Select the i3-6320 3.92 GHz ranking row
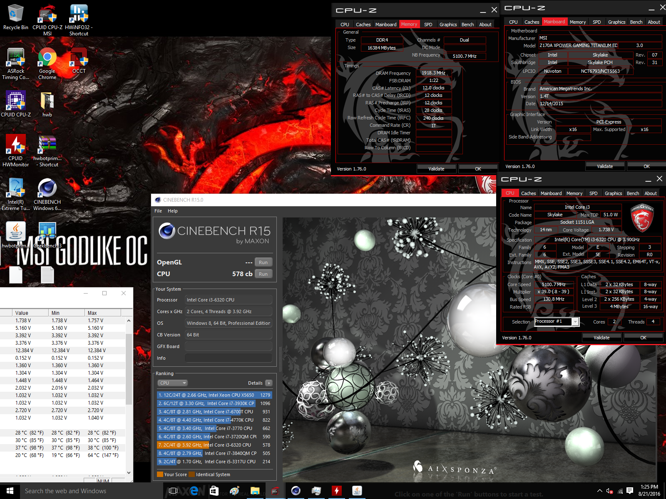The height and width of the screenshot is (499, 666). tap(214, 445)
